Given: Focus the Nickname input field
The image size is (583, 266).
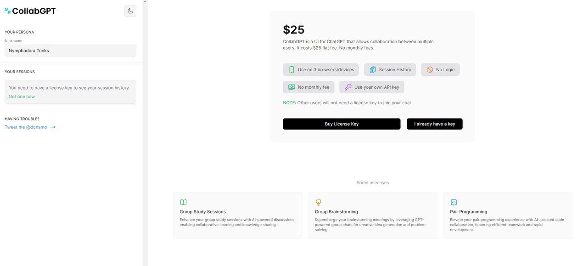Looking at the screenshot, I should pyautogui.click(x=70, y=51).
